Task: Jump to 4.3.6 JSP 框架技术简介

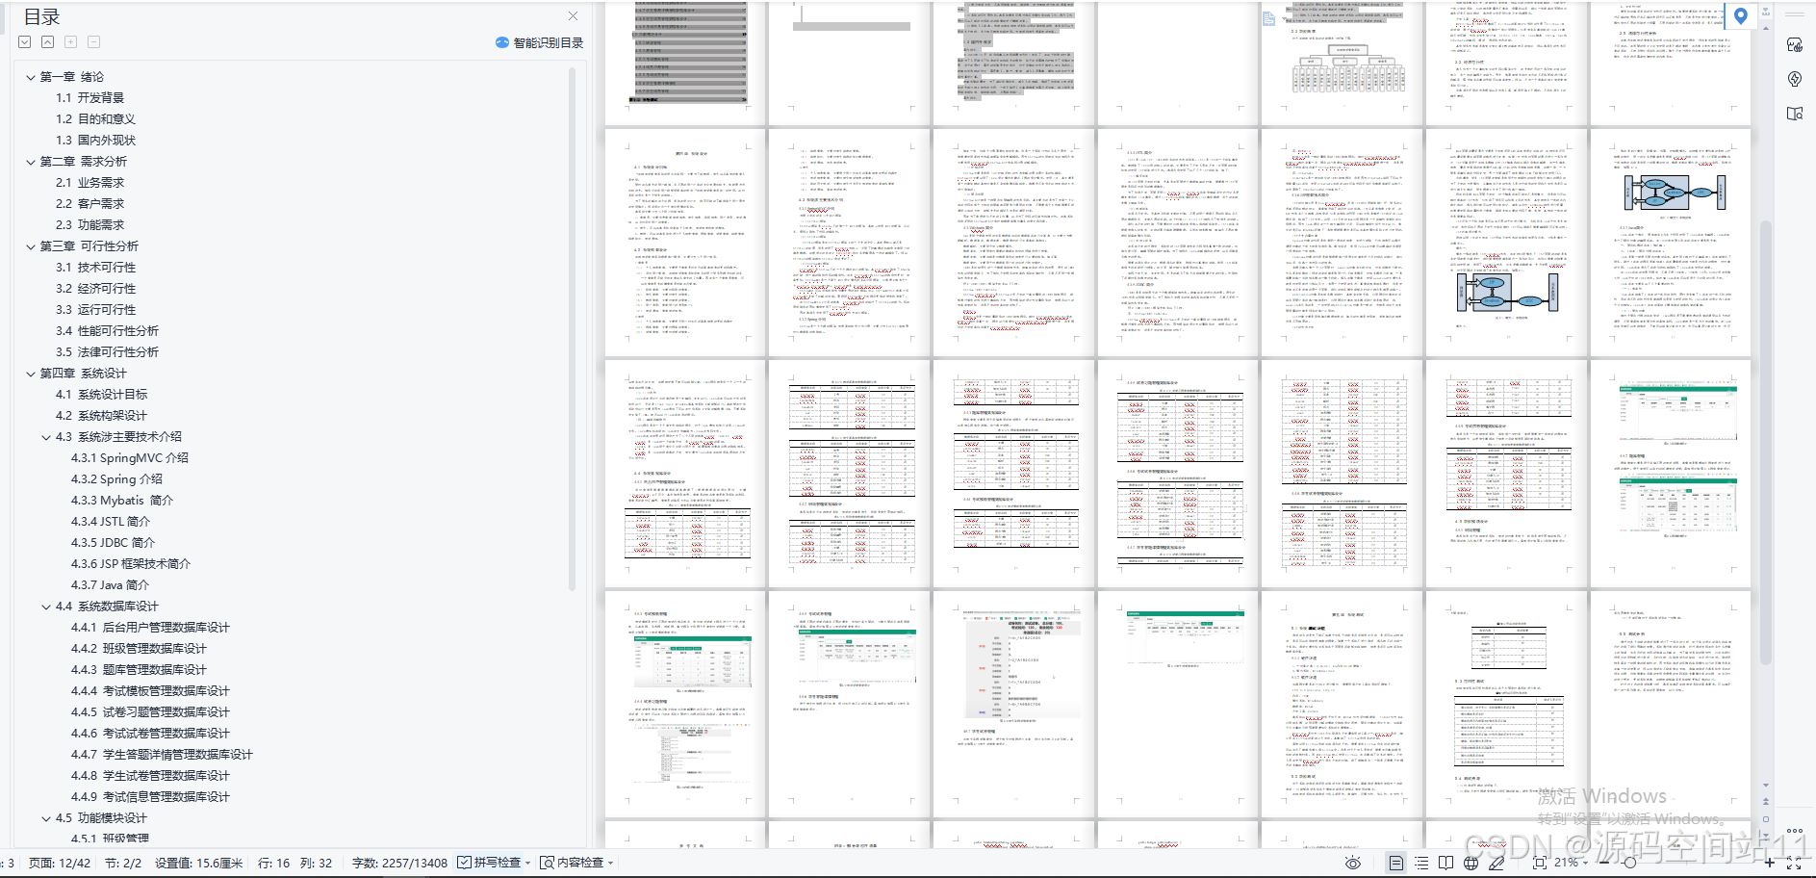Action: 131,564
